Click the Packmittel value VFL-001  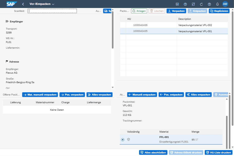point(127,105)
